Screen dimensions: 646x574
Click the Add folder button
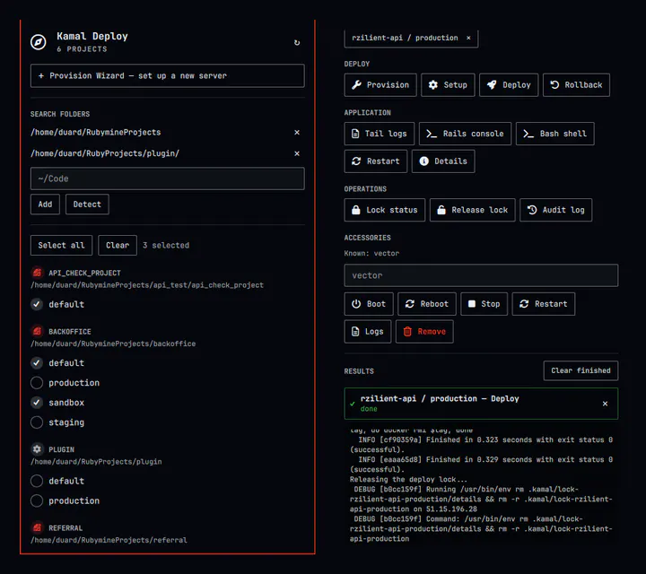pos(45,204)
